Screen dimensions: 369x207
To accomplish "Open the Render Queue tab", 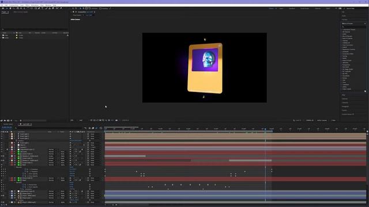I will tap(8, 124).
